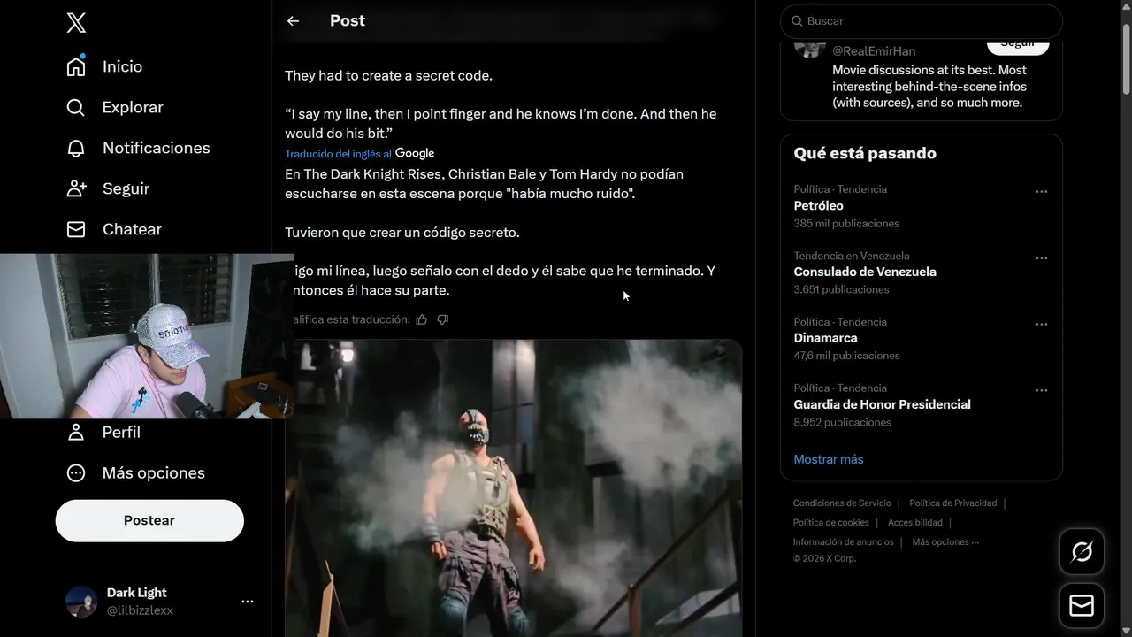Image resolution: width=1132 pixels, height=637 pixels.
Task: Click "385 mil publicaciones" text
Action: click(846, 224)
